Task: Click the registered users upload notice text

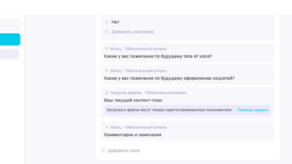Action: (169, 110)
